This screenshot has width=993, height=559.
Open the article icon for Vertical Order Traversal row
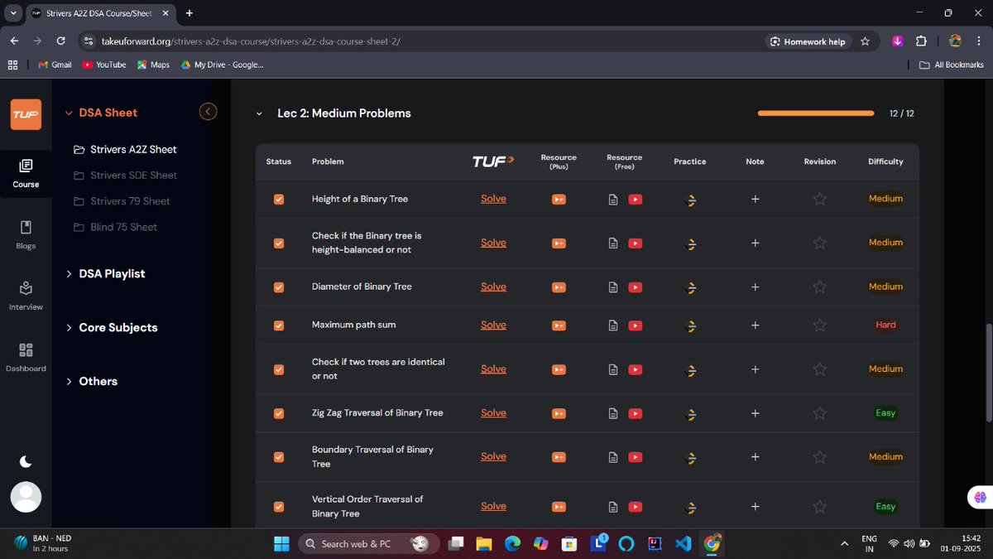pyautogui.click(x=613, y=507)
